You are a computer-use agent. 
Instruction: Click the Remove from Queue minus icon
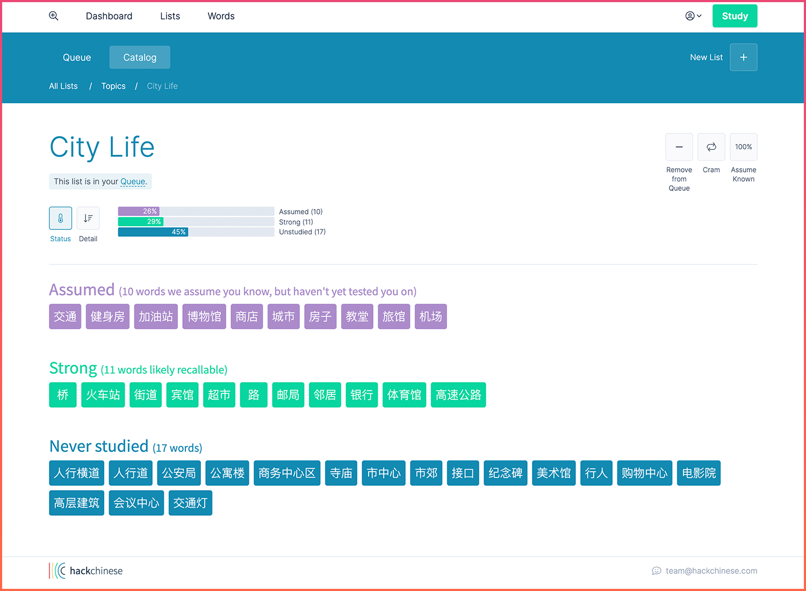click(679, 147)
